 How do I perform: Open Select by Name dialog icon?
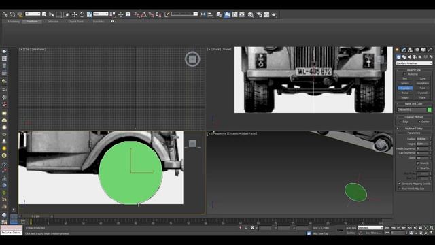click(x=52, y=14)
